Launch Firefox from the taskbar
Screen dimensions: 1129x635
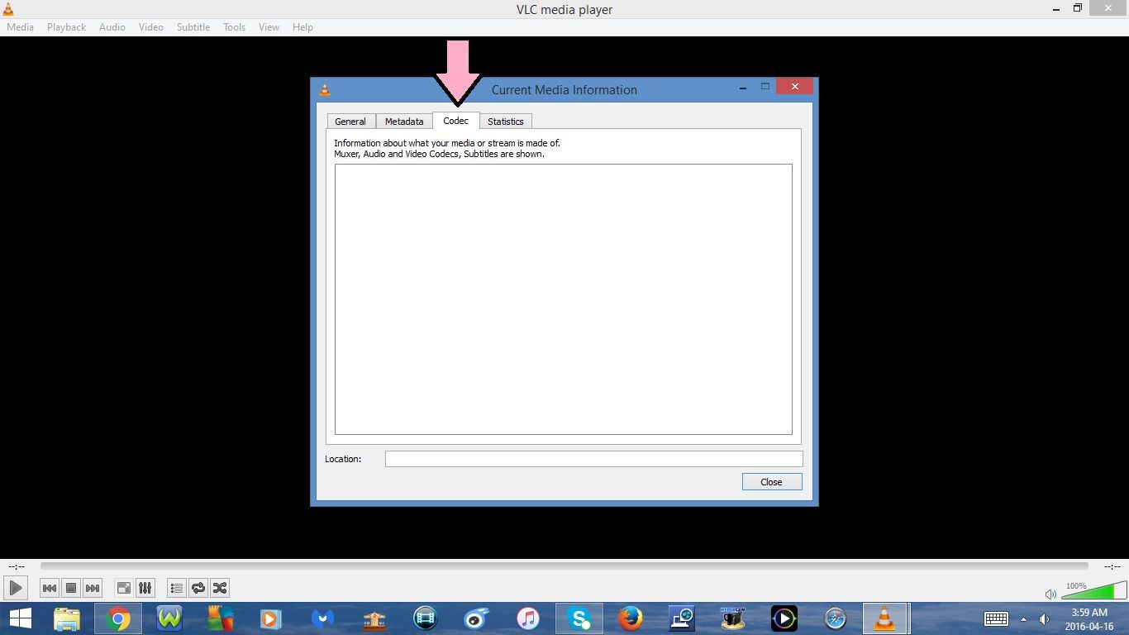(630, 618)
